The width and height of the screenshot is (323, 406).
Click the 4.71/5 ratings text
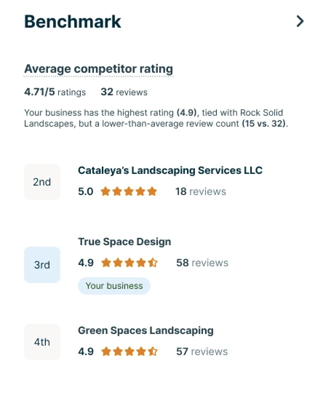(55, 92)
